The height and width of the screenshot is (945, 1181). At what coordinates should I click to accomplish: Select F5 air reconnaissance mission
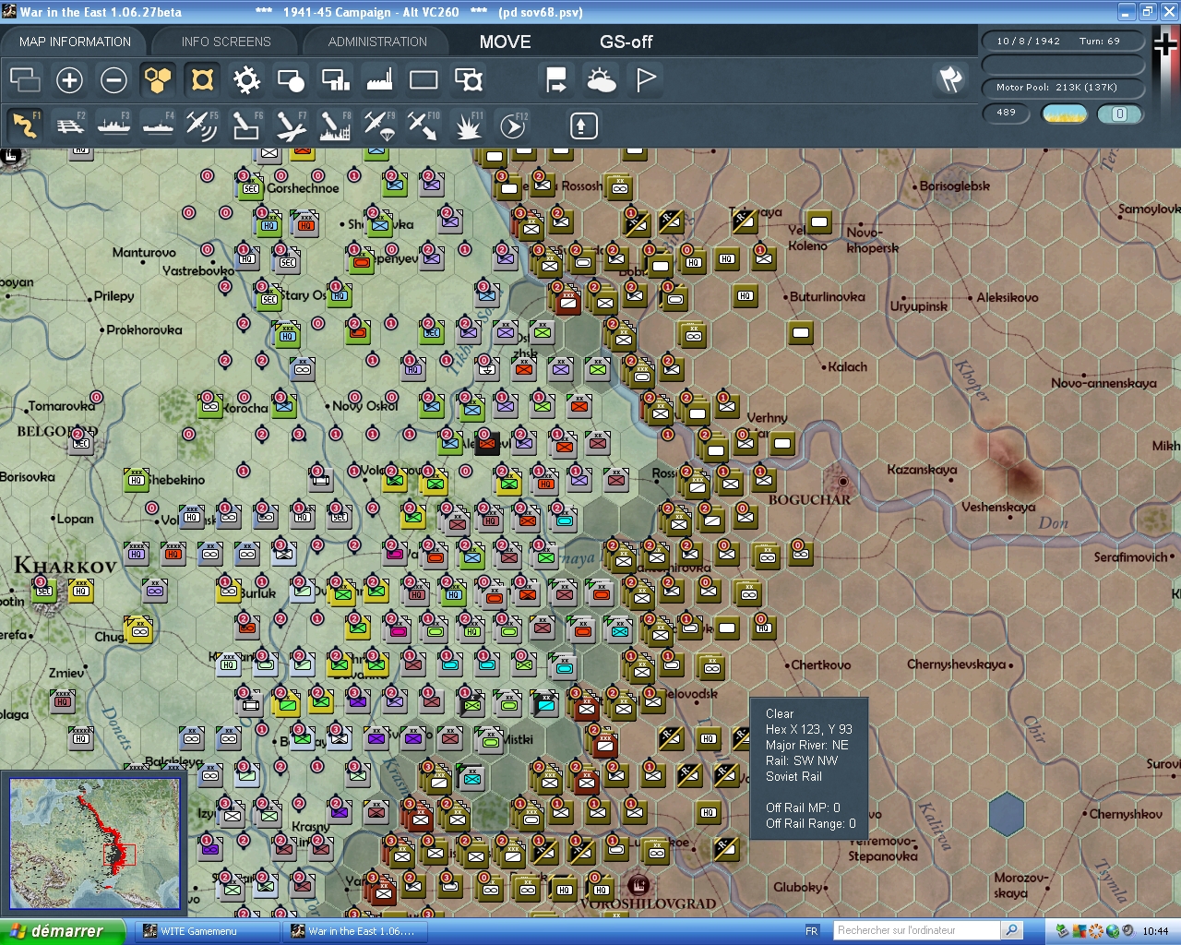[202, 125]
